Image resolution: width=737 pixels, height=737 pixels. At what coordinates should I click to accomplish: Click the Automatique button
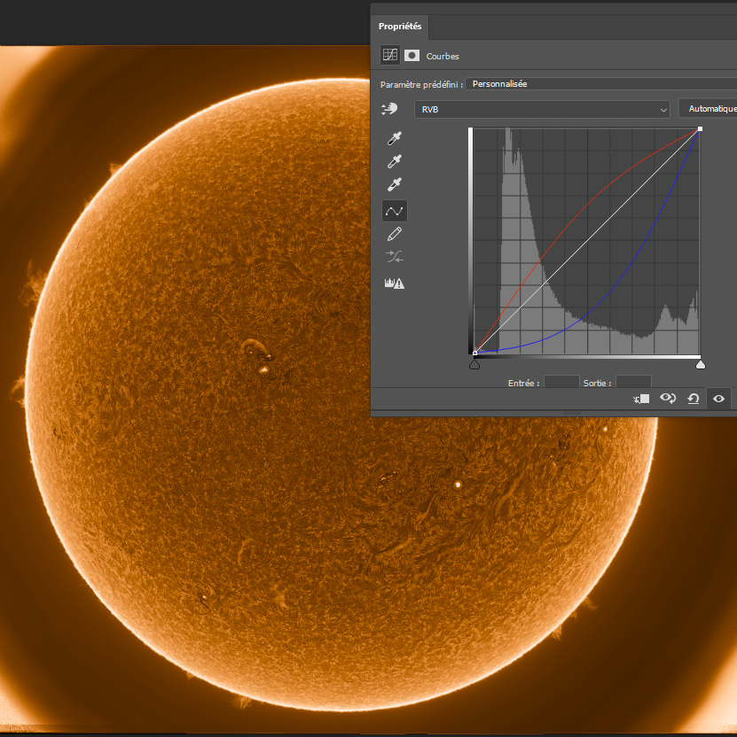click(710, 109)
